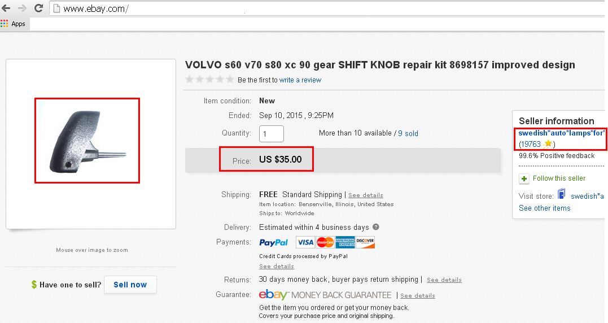Click See other items link
This screenshot has width=608, height=323.
(545, 208)
